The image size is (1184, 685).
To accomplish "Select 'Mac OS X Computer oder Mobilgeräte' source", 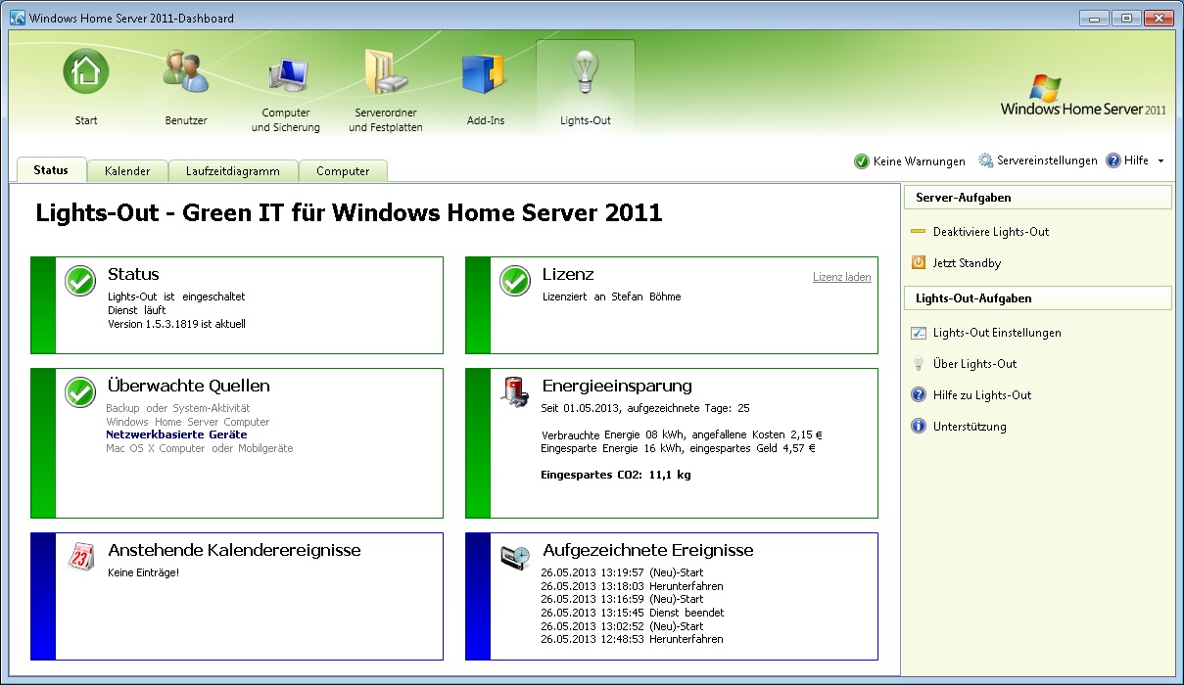I will coord(199,448).
